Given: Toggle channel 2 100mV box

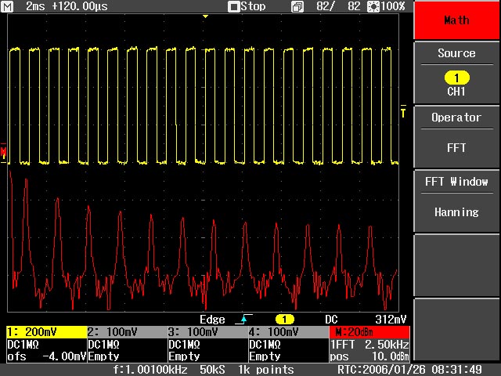Looking at the screenshot, I should pos(125,332).
